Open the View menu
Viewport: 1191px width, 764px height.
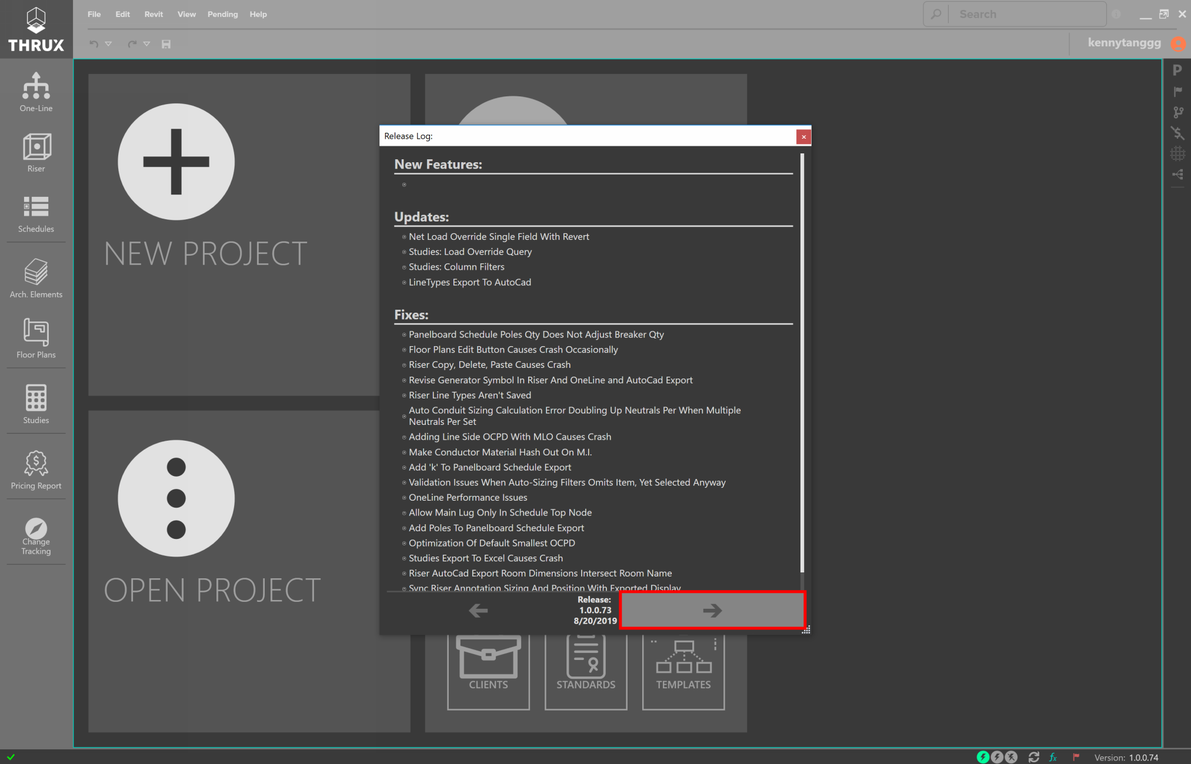click(x=186, y=14)
